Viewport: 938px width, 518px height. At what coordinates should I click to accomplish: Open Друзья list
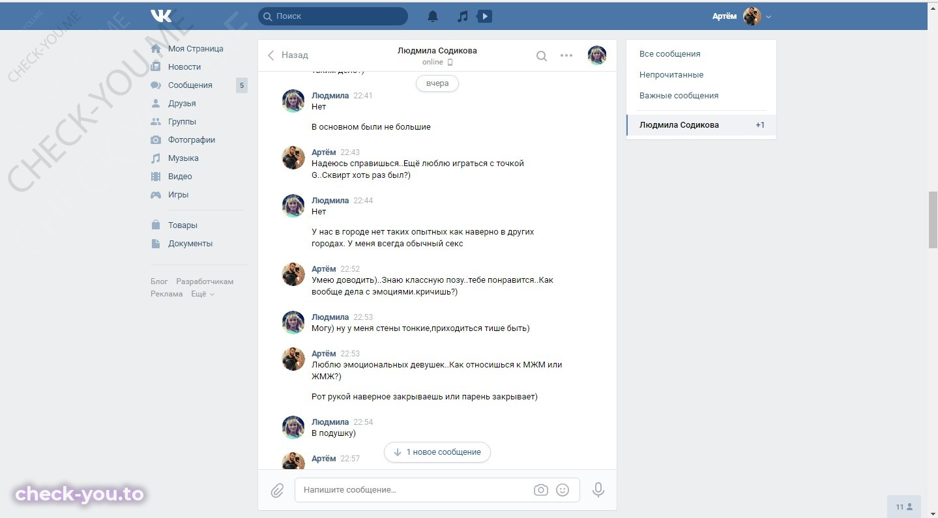click(182, 104)
